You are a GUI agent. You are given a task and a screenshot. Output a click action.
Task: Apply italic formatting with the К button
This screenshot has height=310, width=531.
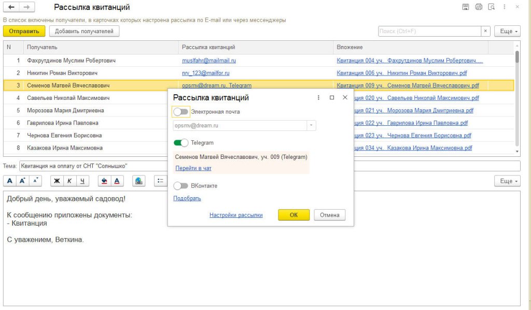69,181
